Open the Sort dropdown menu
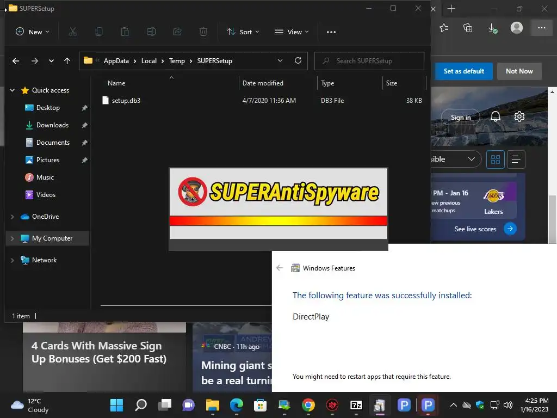 (x=243, y=32)
